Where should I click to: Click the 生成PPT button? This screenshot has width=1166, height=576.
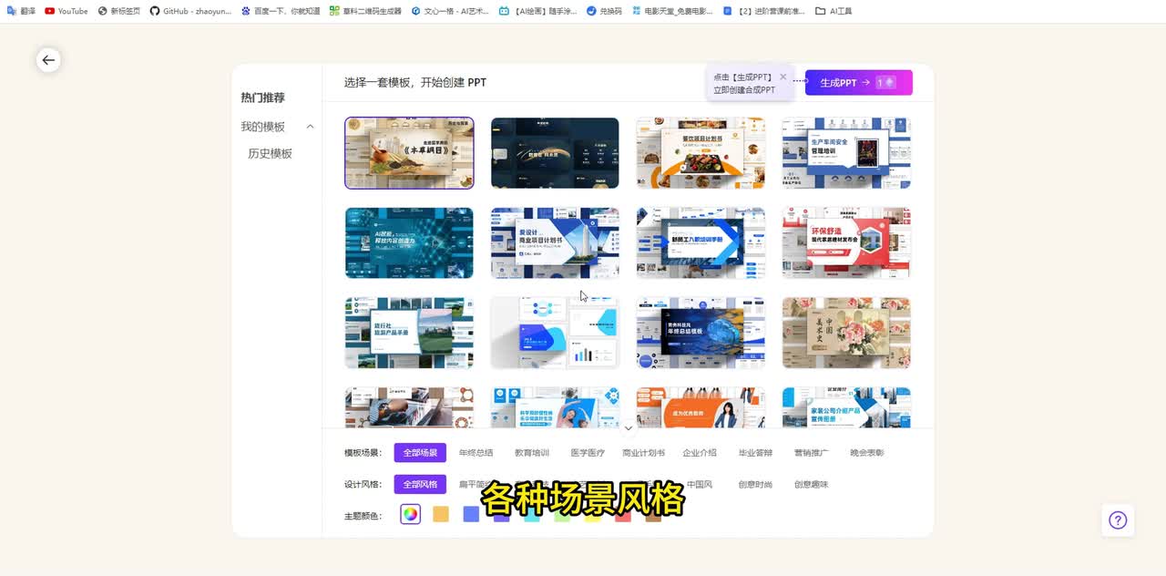858,82
